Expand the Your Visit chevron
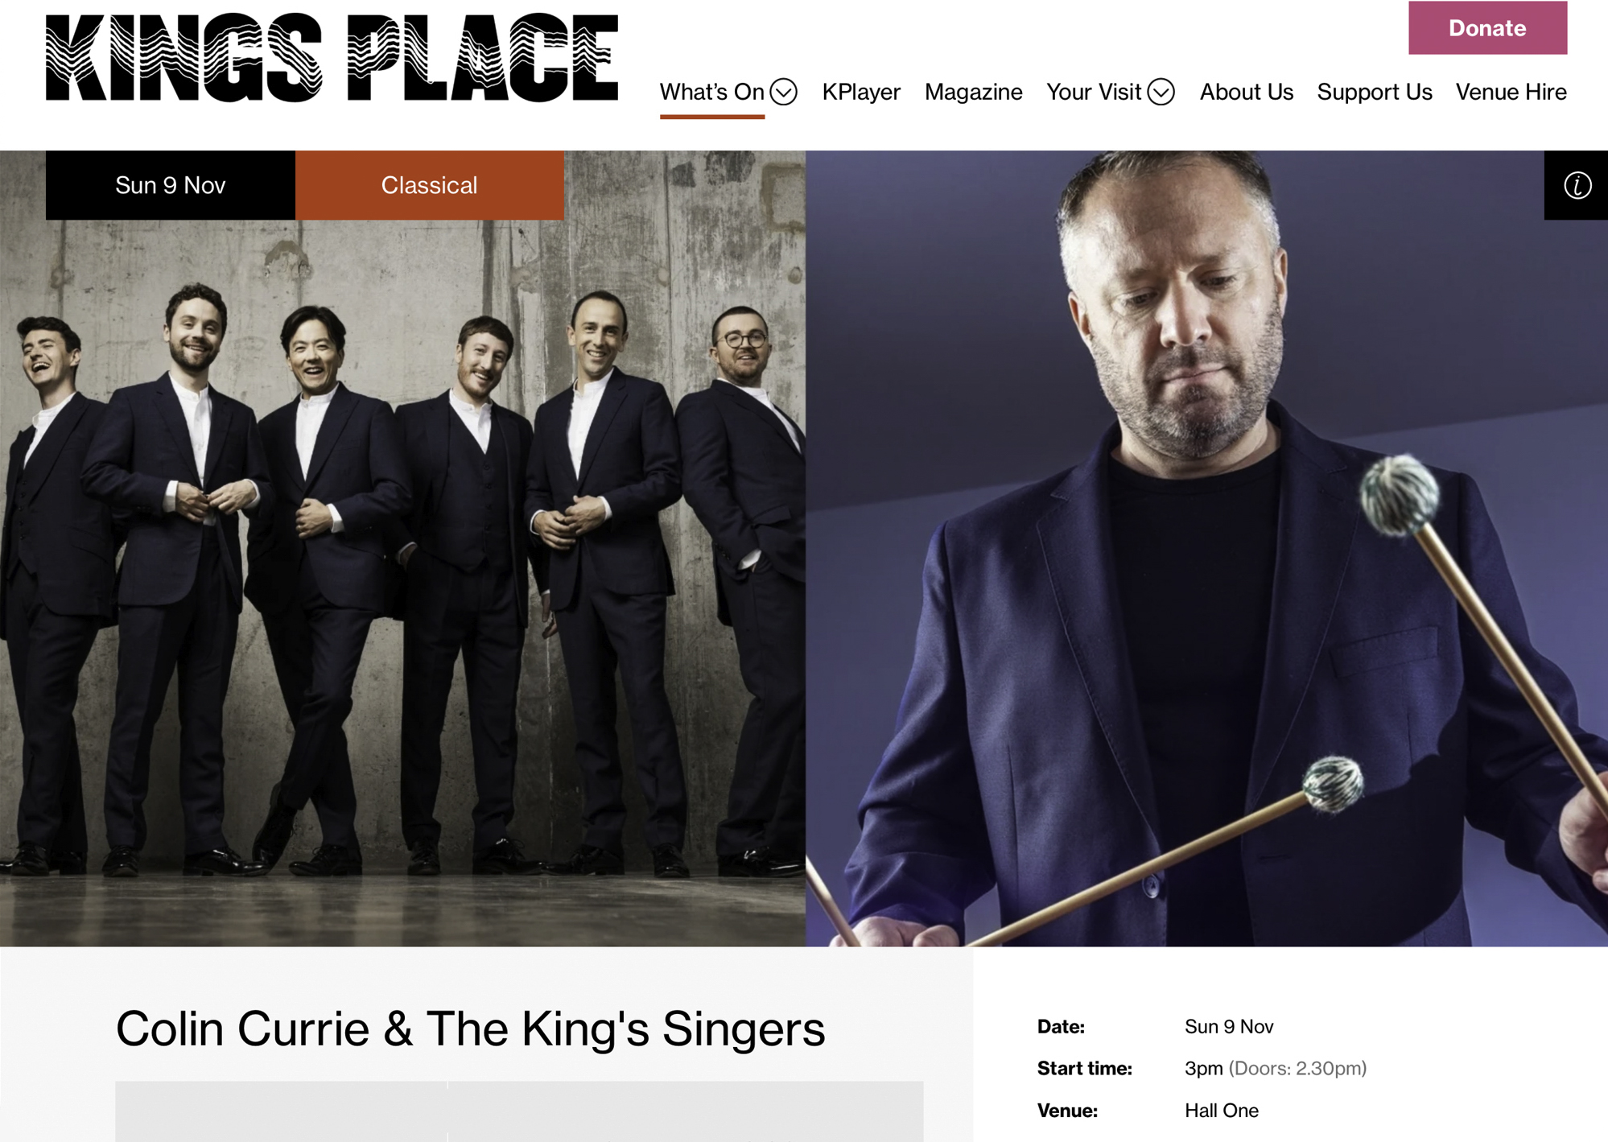This screenshot has width=1608, height=1142. click(x=1161, y=92)
